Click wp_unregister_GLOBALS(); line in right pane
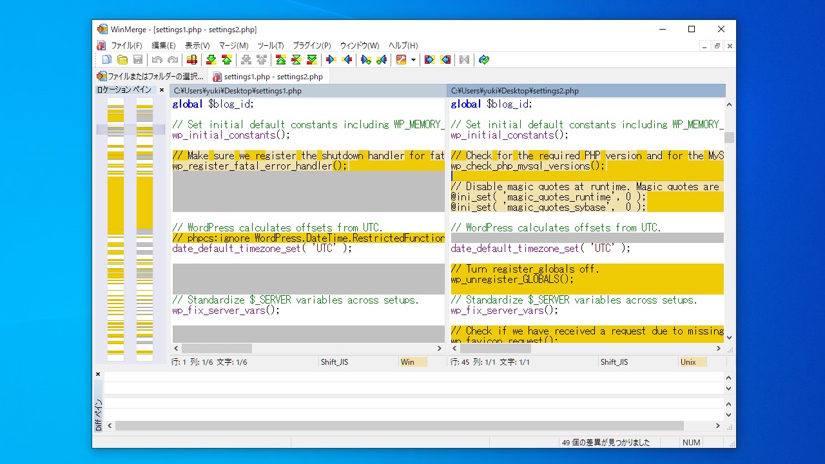Viewport: 825px width, 464px height. tap(512, 280)
